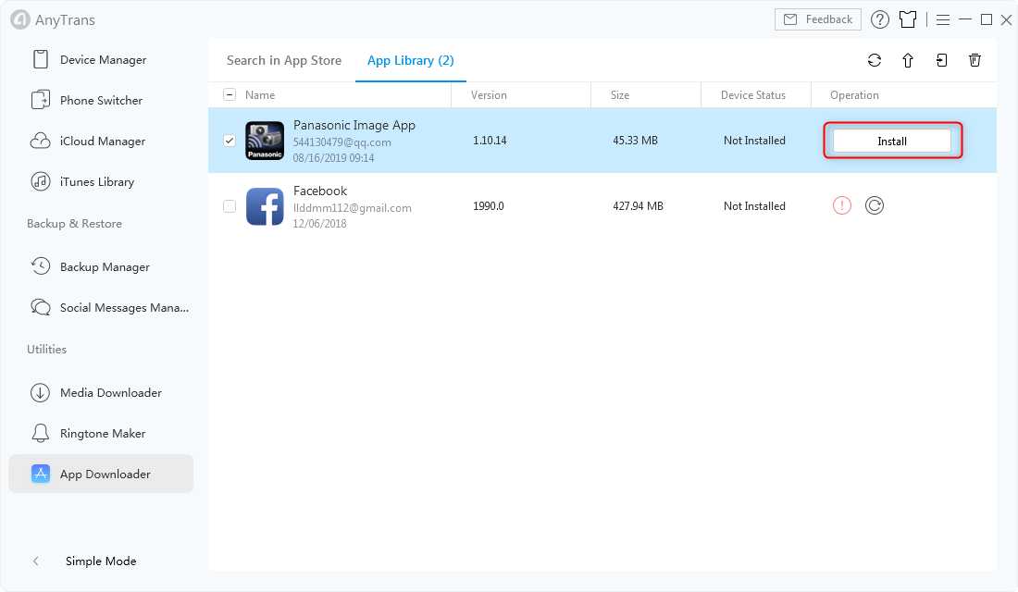This screenshot has width=1018, height=592.
Task: Check the Facebook app checkbox
Action: (x=230, y=206)
